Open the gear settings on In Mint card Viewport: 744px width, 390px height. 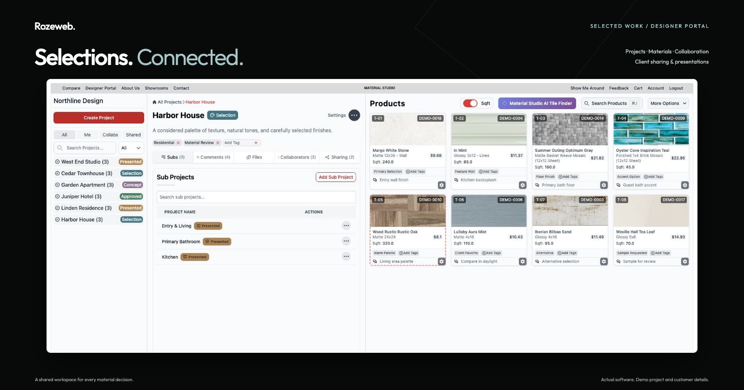pyautogui.click(x=523, y=185)
